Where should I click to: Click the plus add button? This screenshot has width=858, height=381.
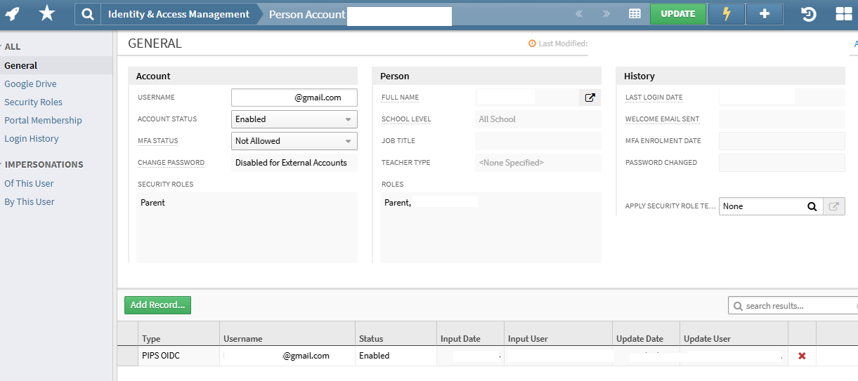765,14
